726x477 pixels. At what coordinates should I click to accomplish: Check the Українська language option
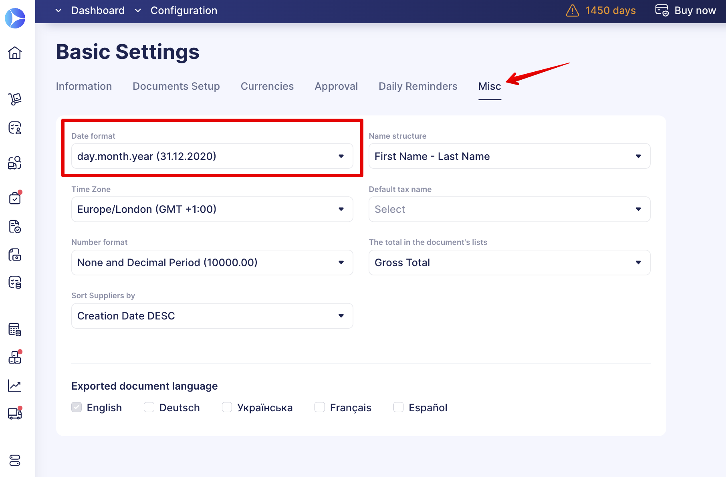[227, 407]
